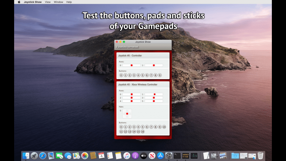Click button 10 indicator of Xbox Wireless Controller
This screenshot has width=286, height=161.
point(164,127)
